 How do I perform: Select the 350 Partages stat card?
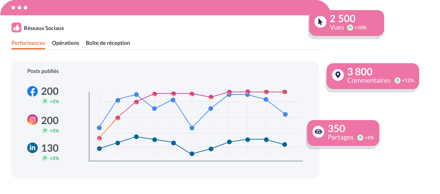coord(343,133)
